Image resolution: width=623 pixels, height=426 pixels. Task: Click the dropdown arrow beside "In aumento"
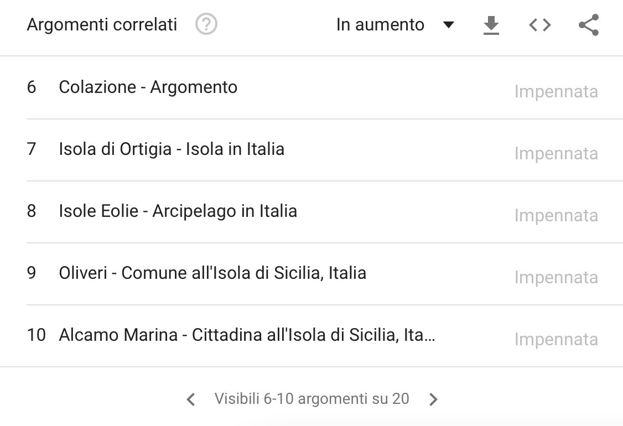tap(449, 25)
